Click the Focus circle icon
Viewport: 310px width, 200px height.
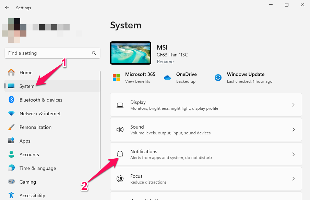(x=120, y=179)
